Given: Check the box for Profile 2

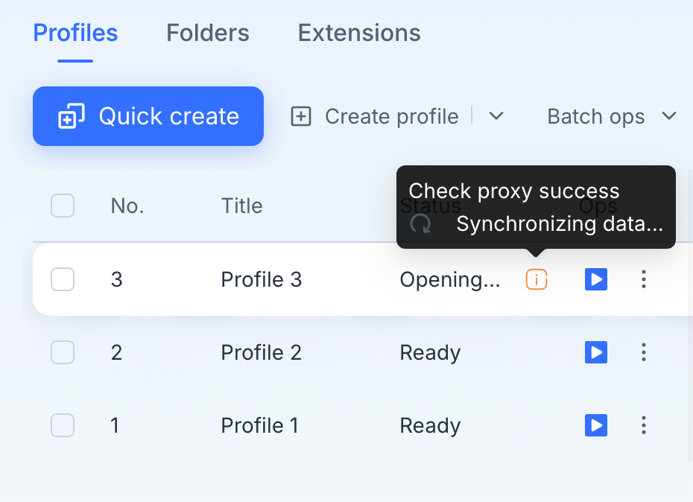Looking at the screenshot, I should pyautogui.click(x=63, y=352).
